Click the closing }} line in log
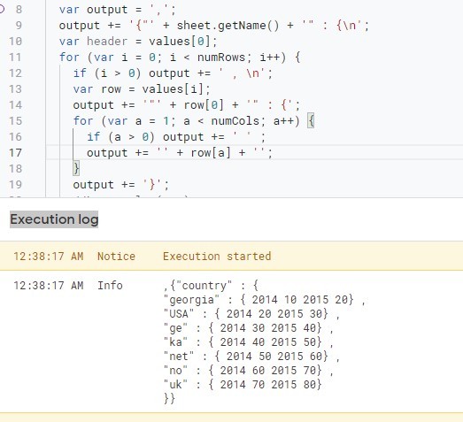This screenshot has height=422, width=463. (169, 399)
